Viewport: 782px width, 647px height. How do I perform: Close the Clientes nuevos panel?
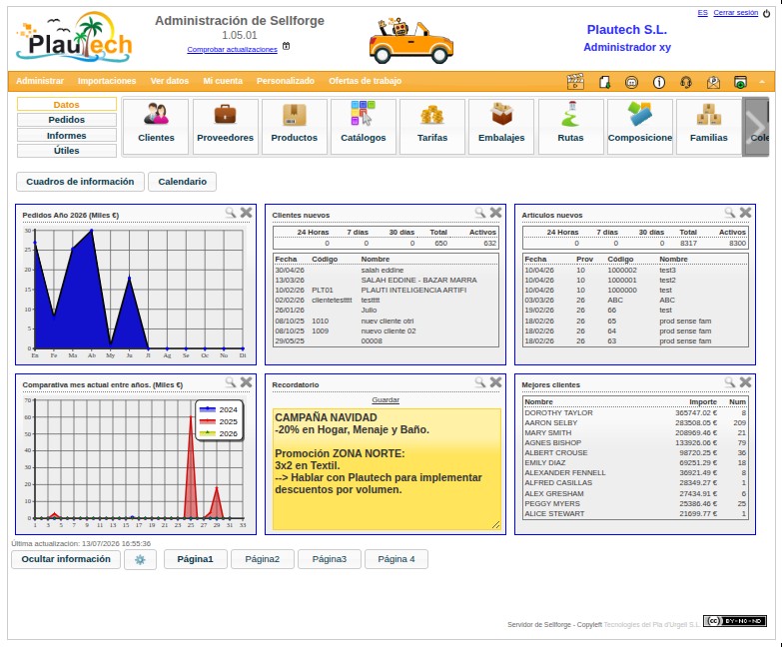495,213
